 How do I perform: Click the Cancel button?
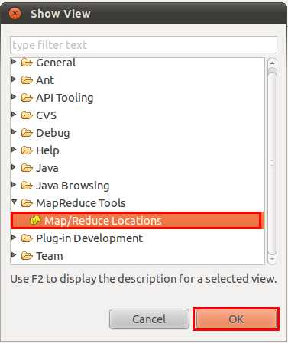click(x=149, y=319)
